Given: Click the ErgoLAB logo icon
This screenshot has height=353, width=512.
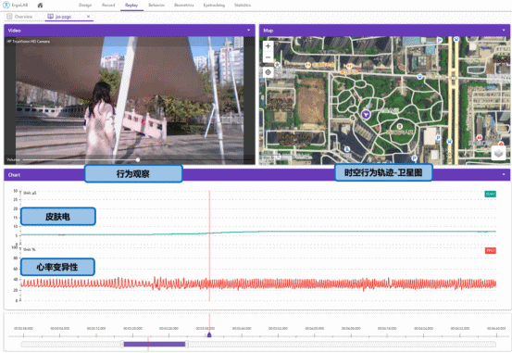Looking at the screenshot, I should coord(6,6).
